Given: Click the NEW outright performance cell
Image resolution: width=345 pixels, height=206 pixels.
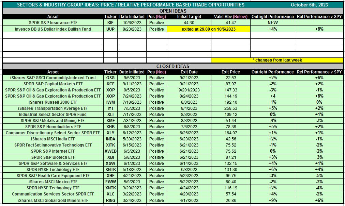Looking at the screenshot, I should click(x=272, y=23).
